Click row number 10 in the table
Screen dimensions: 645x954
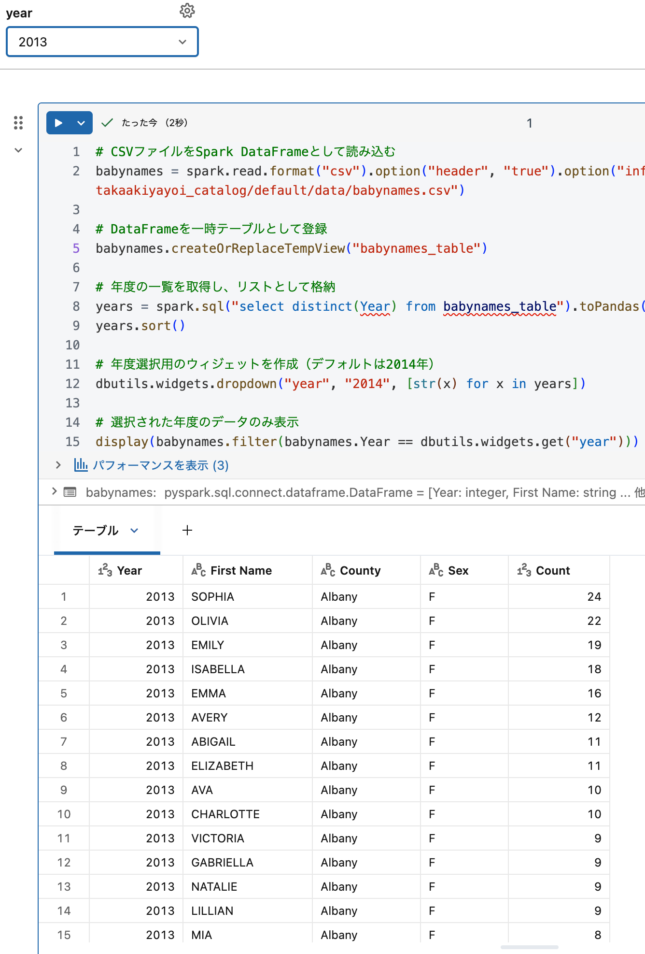click(x=64, y=814)
